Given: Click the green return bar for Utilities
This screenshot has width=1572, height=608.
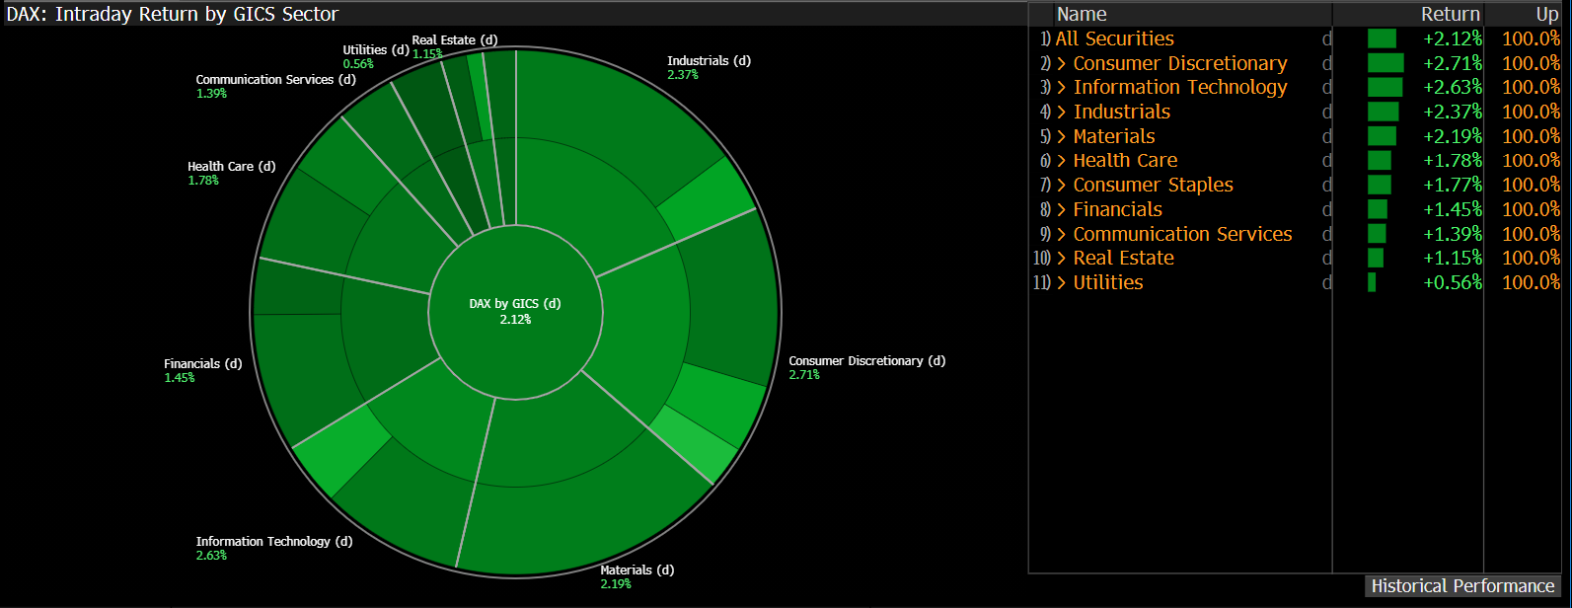Looking at the screenshot, I should click(1372, 283).
